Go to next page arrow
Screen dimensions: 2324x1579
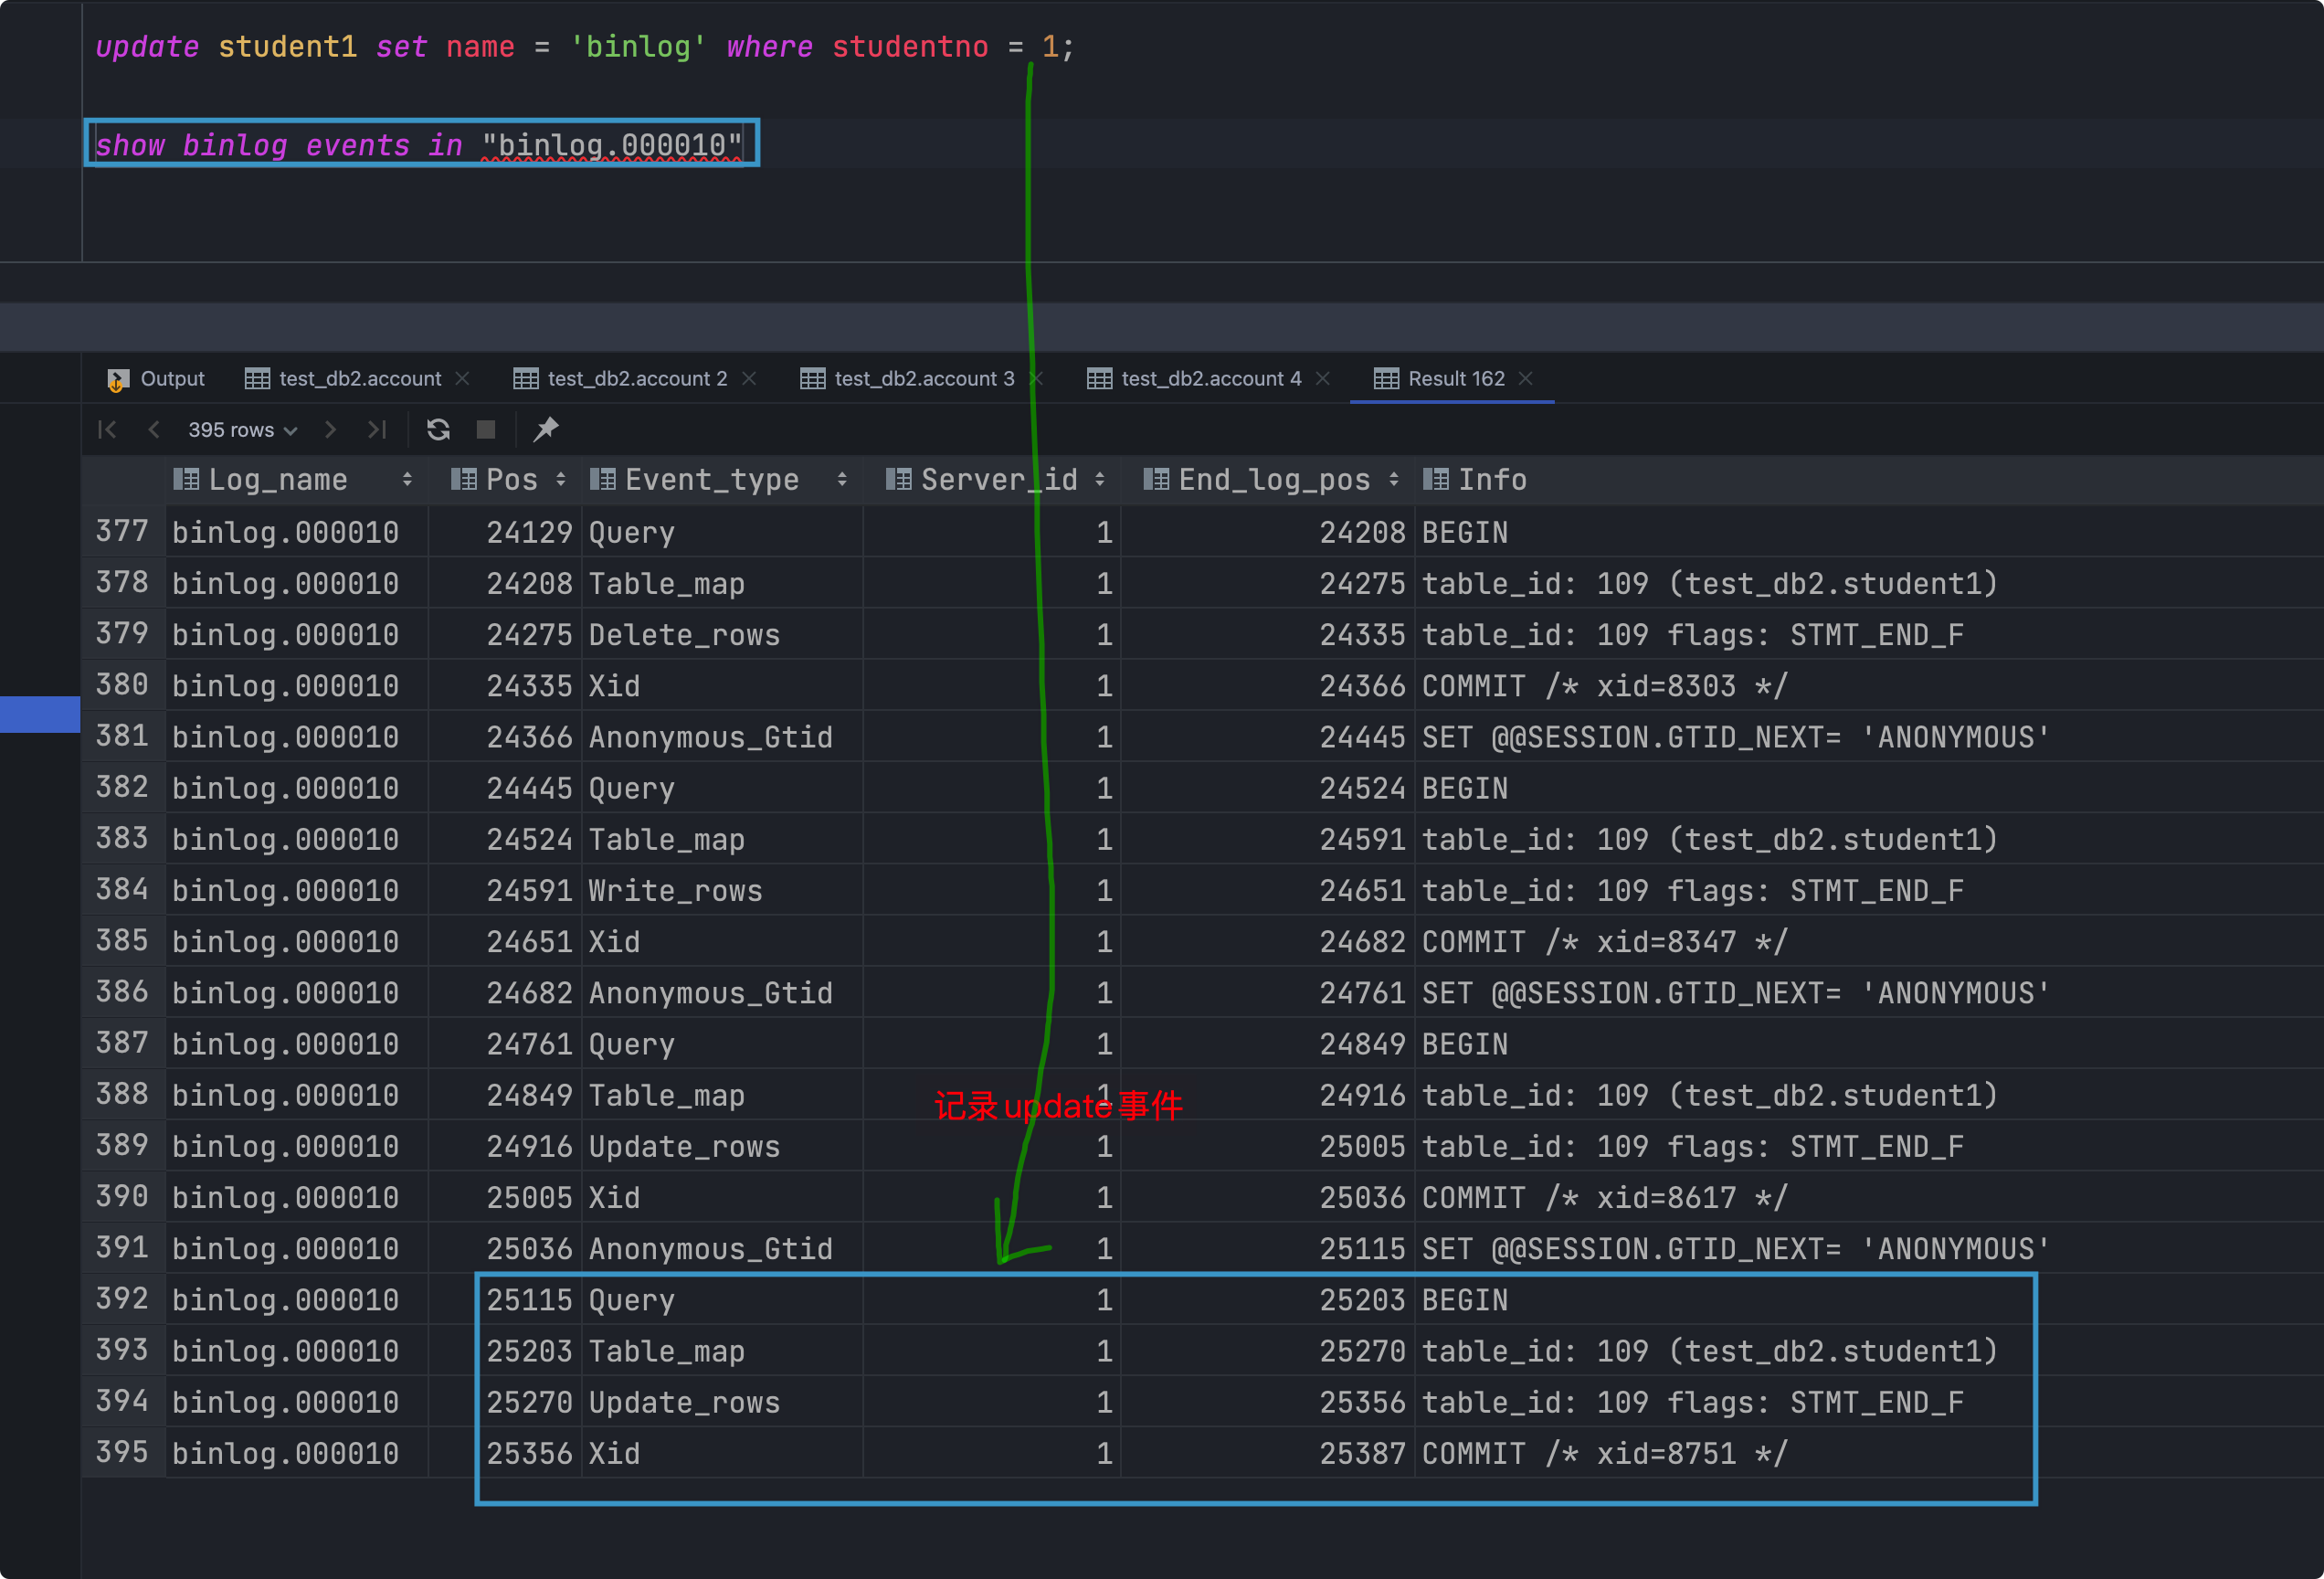330,430
